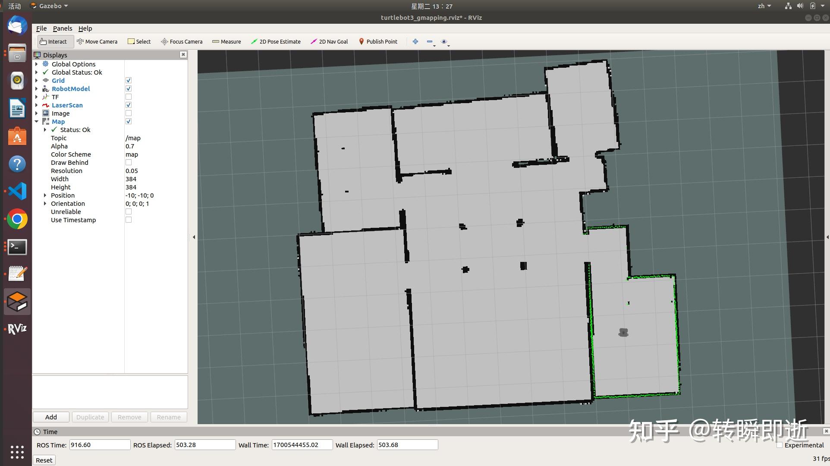This screenshot has width=830, height=466.
Task: Choose the 2D Nav Goal tool
Action: [329, 41]
